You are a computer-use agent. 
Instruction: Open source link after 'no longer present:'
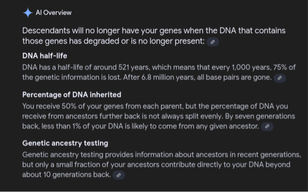point(212,42)
